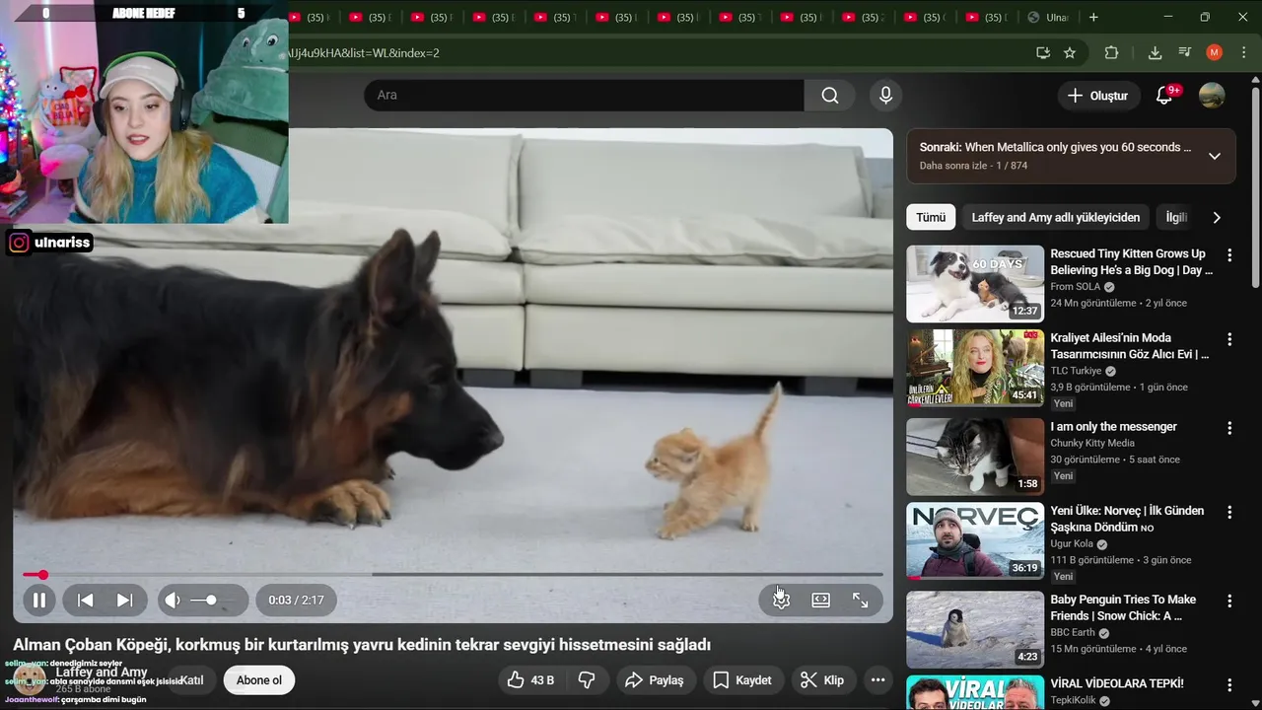Screen dimensions: 1262x710
Task: Select Laffey and Amy uploader chip
Action: (x=1055, y=217)
